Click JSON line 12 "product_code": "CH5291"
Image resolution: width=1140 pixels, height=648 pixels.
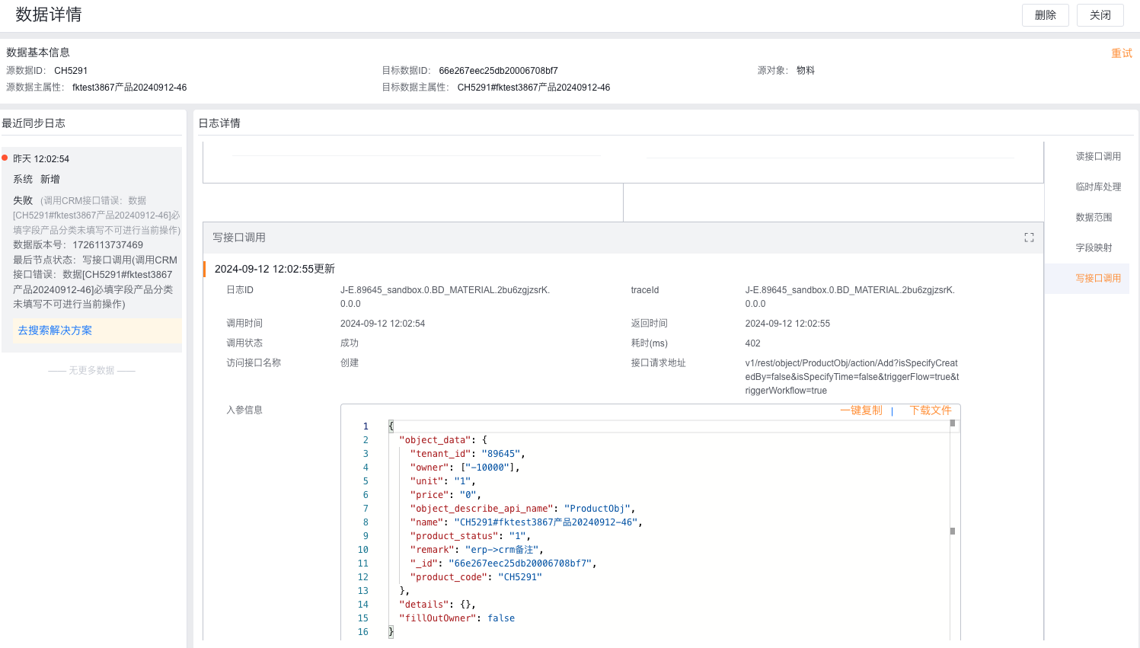[476, 577]
